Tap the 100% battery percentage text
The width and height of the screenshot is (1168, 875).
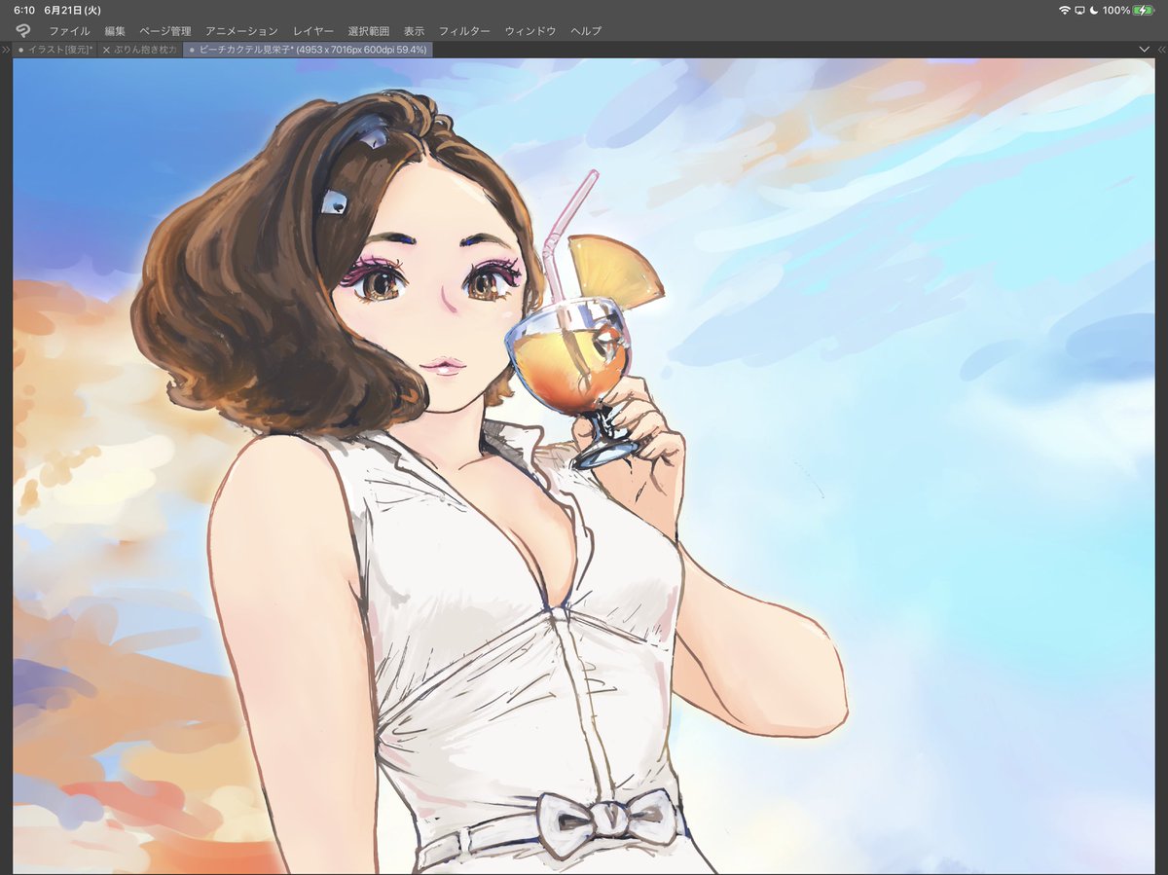click(1116, 10)
